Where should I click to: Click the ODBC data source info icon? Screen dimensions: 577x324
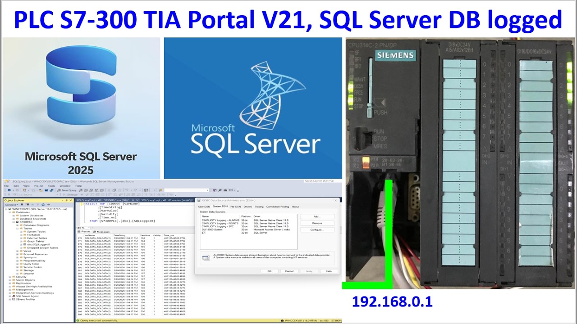tap(206, 257)
